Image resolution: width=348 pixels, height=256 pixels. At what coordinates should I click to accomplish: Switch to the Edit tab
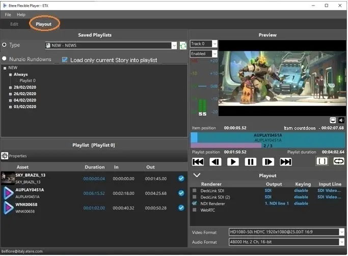(14, 24)
